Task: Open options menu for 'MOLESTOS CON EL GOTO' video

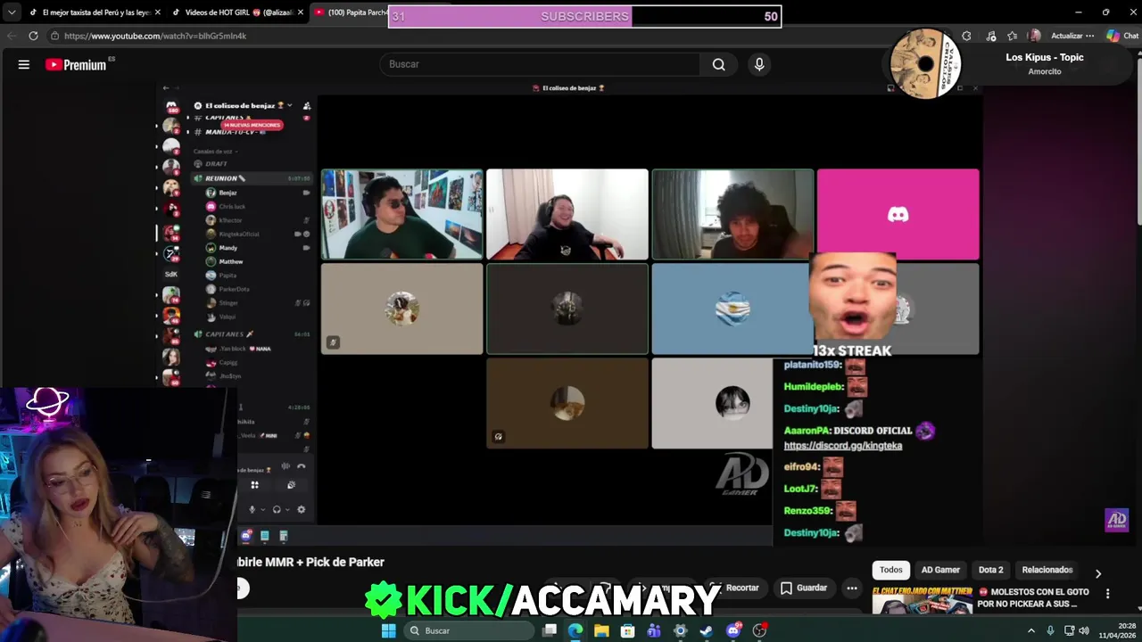Action: coord(1107,594)
